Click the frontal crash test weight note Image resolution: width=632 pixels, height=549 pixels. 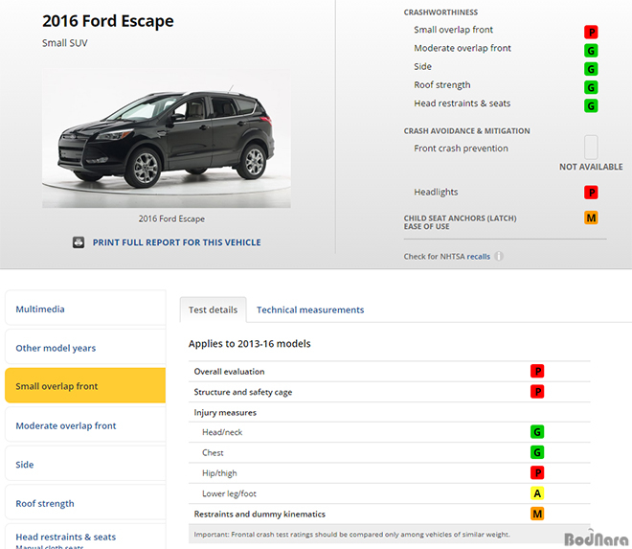(351, 535)
